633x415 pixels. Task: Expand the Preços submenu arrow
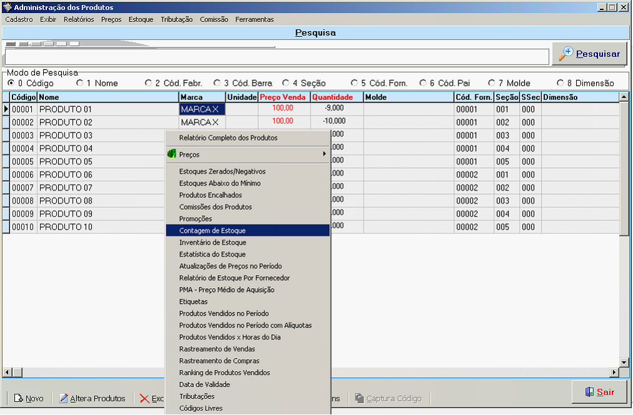tap(324, 154)
